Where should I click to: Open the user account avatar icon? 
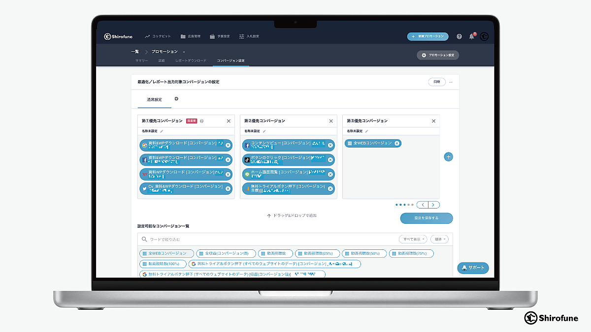coord(484,36)
